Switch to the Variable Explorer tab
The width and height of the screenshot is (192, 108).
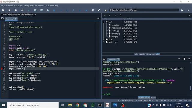tap(145, 54)
